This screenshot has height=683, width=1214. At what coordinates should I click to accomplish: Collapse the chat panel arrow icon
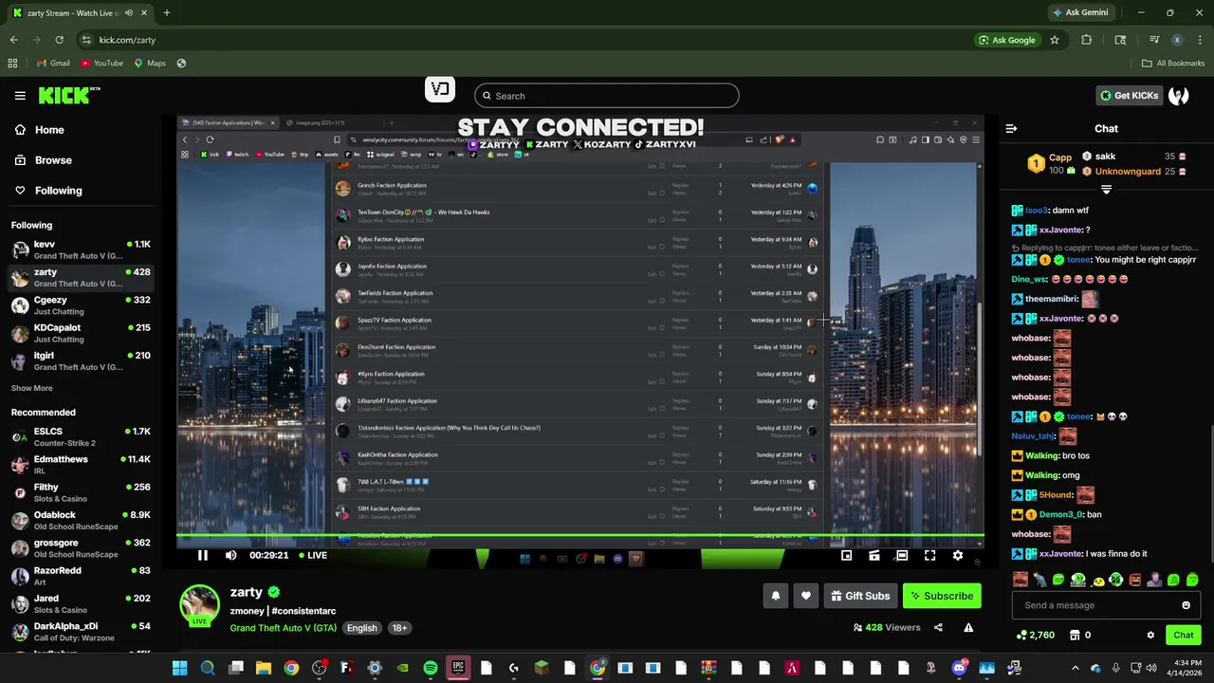click(x=1011, y=128)
